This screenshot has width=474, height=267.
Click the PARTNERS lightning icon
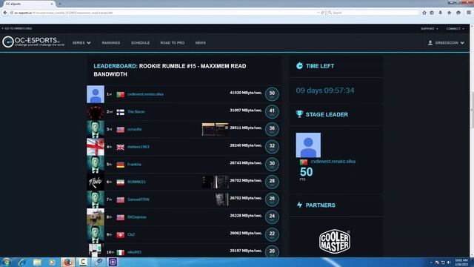[299, 205]
